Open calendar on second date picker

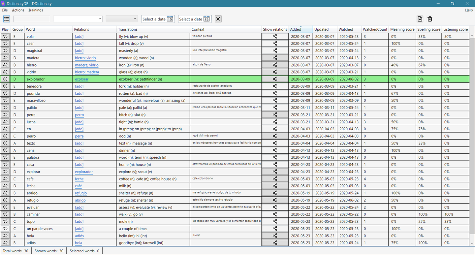[x=206, y=19]
